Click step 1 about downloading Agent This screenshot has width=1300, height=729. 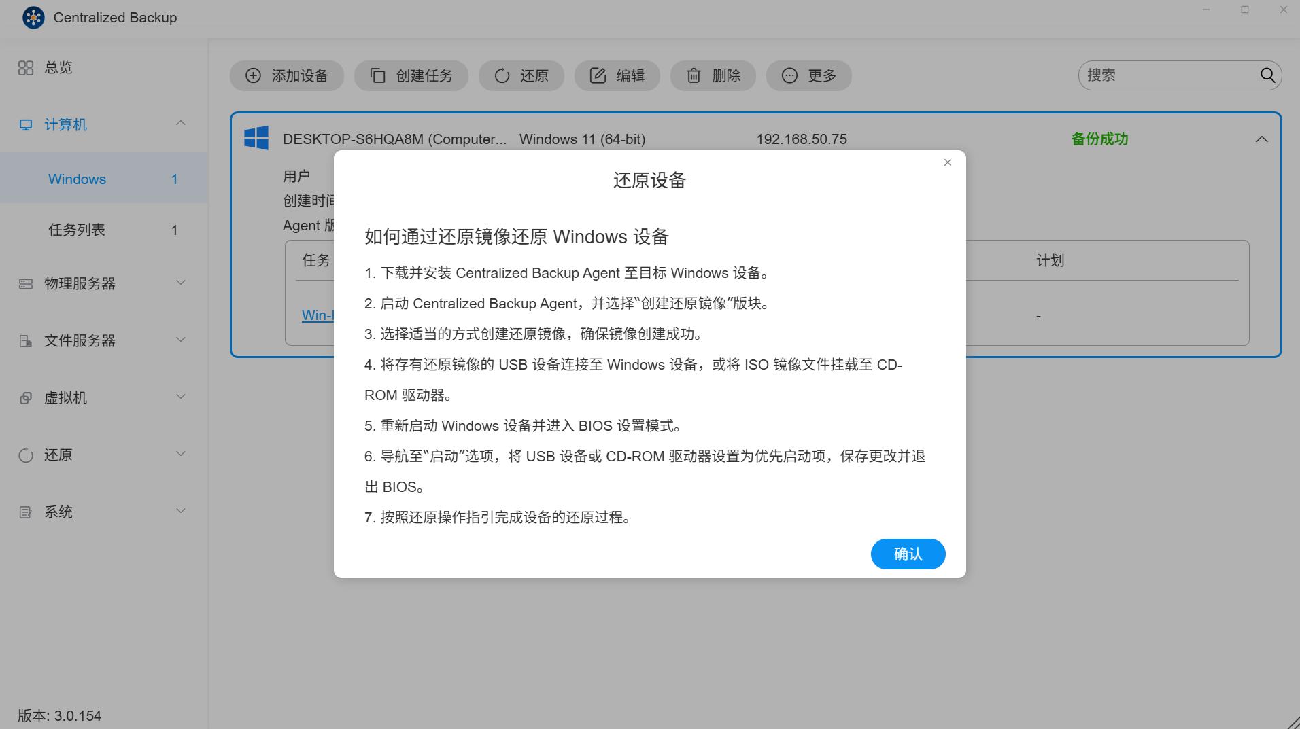click(568, 273)
